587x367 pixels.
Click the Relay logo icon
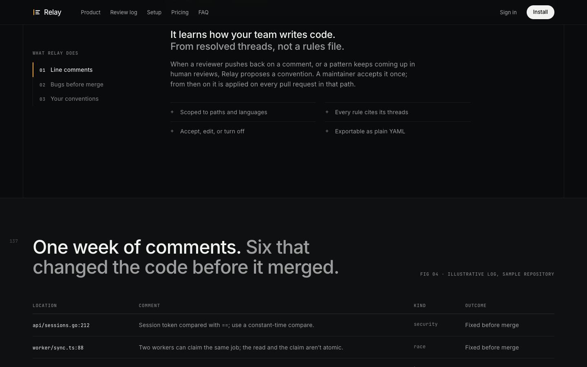37,12
